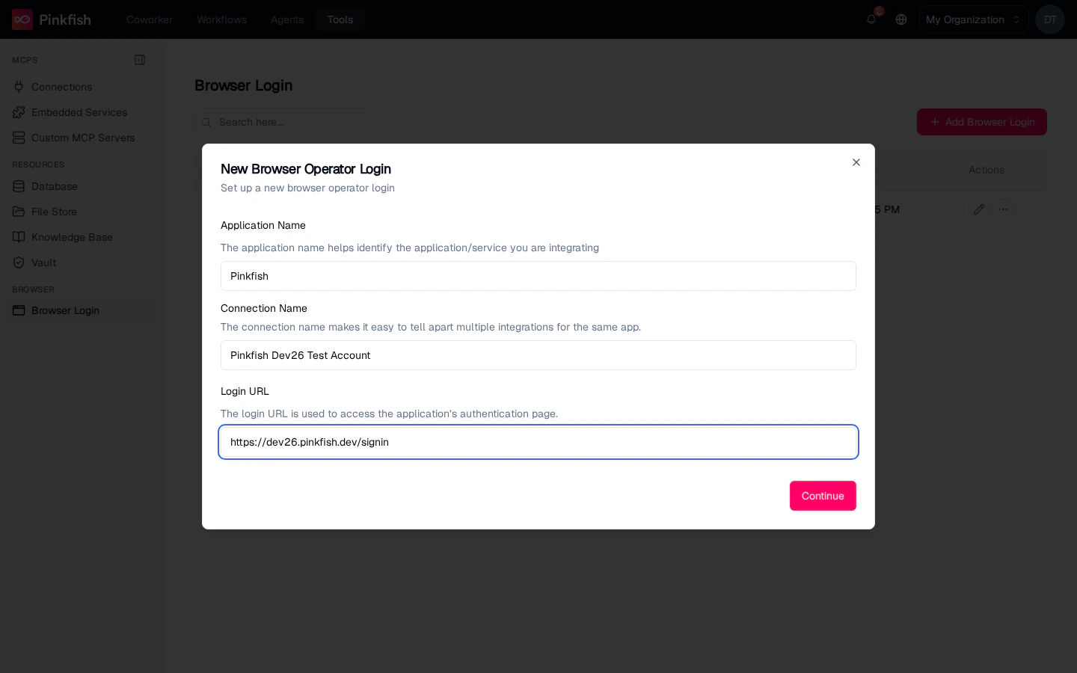The image size is (1077, 673).
Task: Open the DT profile avatar
Action: (x=1050, y=19)
